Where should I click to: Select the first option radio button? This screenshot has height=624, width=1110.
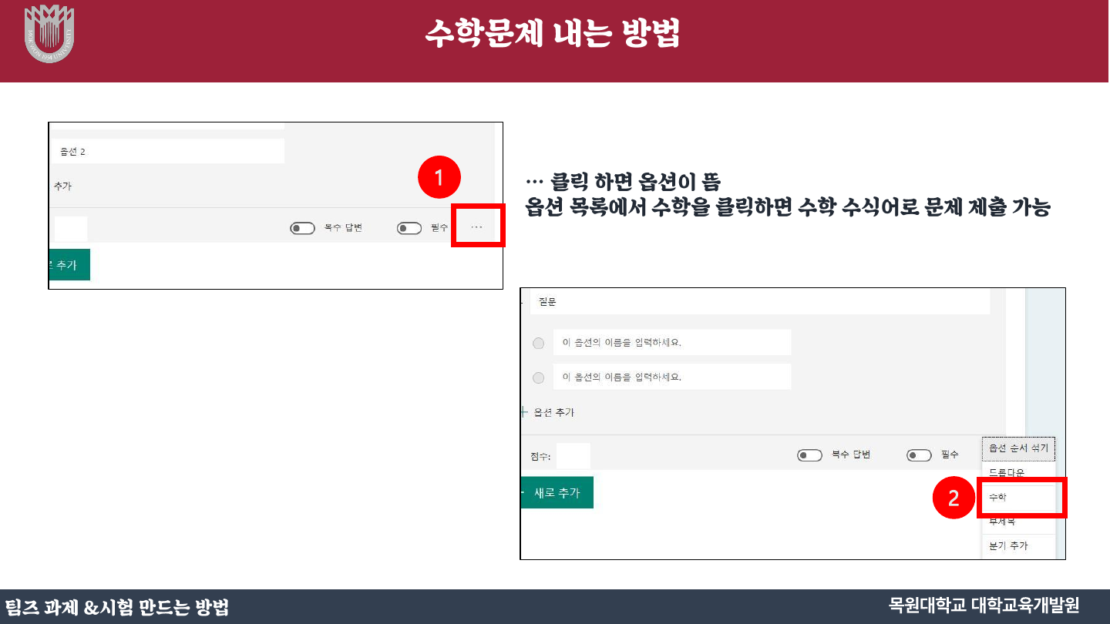(539, 344)
